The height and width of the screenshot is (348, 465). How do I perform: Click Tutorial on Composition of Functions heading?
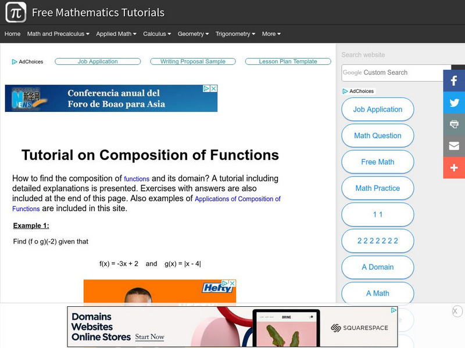pos(150,155)
